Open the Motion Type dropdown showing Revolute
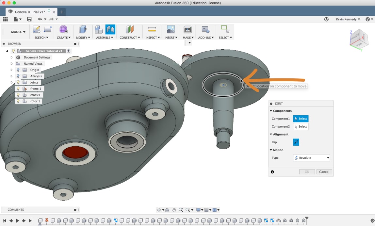Image resolution: width=375 pixels, height=226 pixels. pos(311,158)
